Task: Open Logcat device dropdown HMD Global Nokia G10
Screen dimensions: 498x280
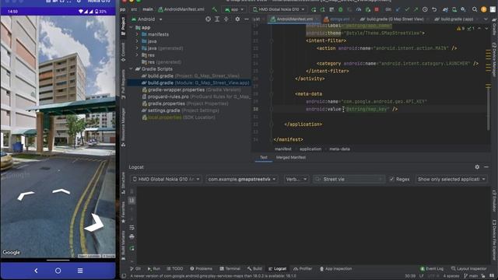Action: [x=166, y=179]
